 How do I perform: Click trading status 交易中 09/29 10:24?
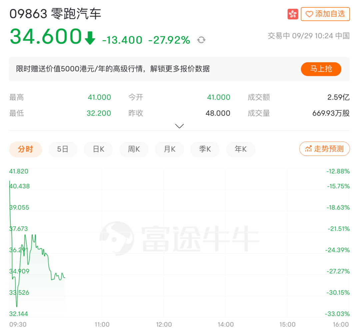coord(309,36)
